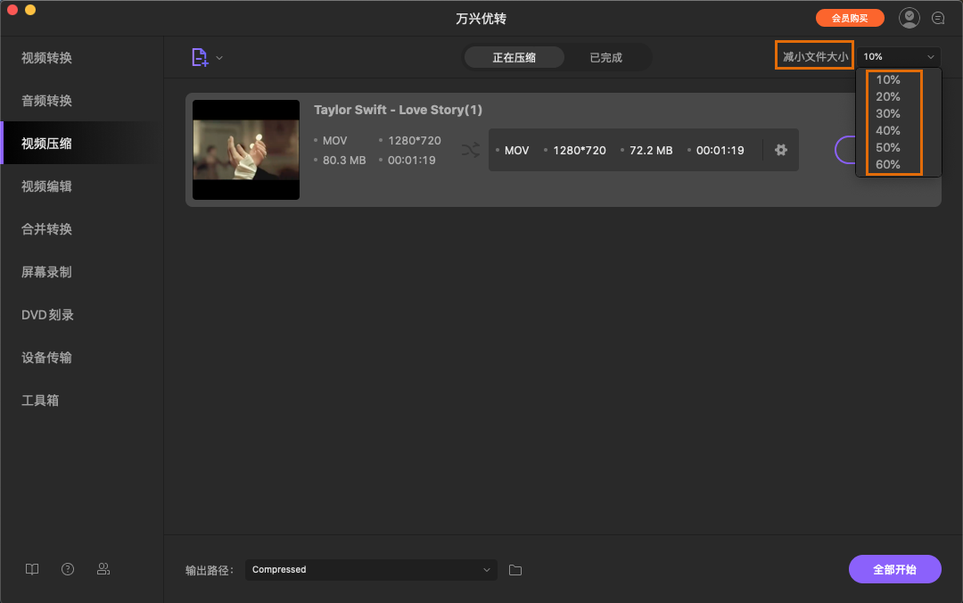Open 视频转换 in the sidebar
Screen dimensions: 963x603
pyautogui.click(x=47, y=58)
